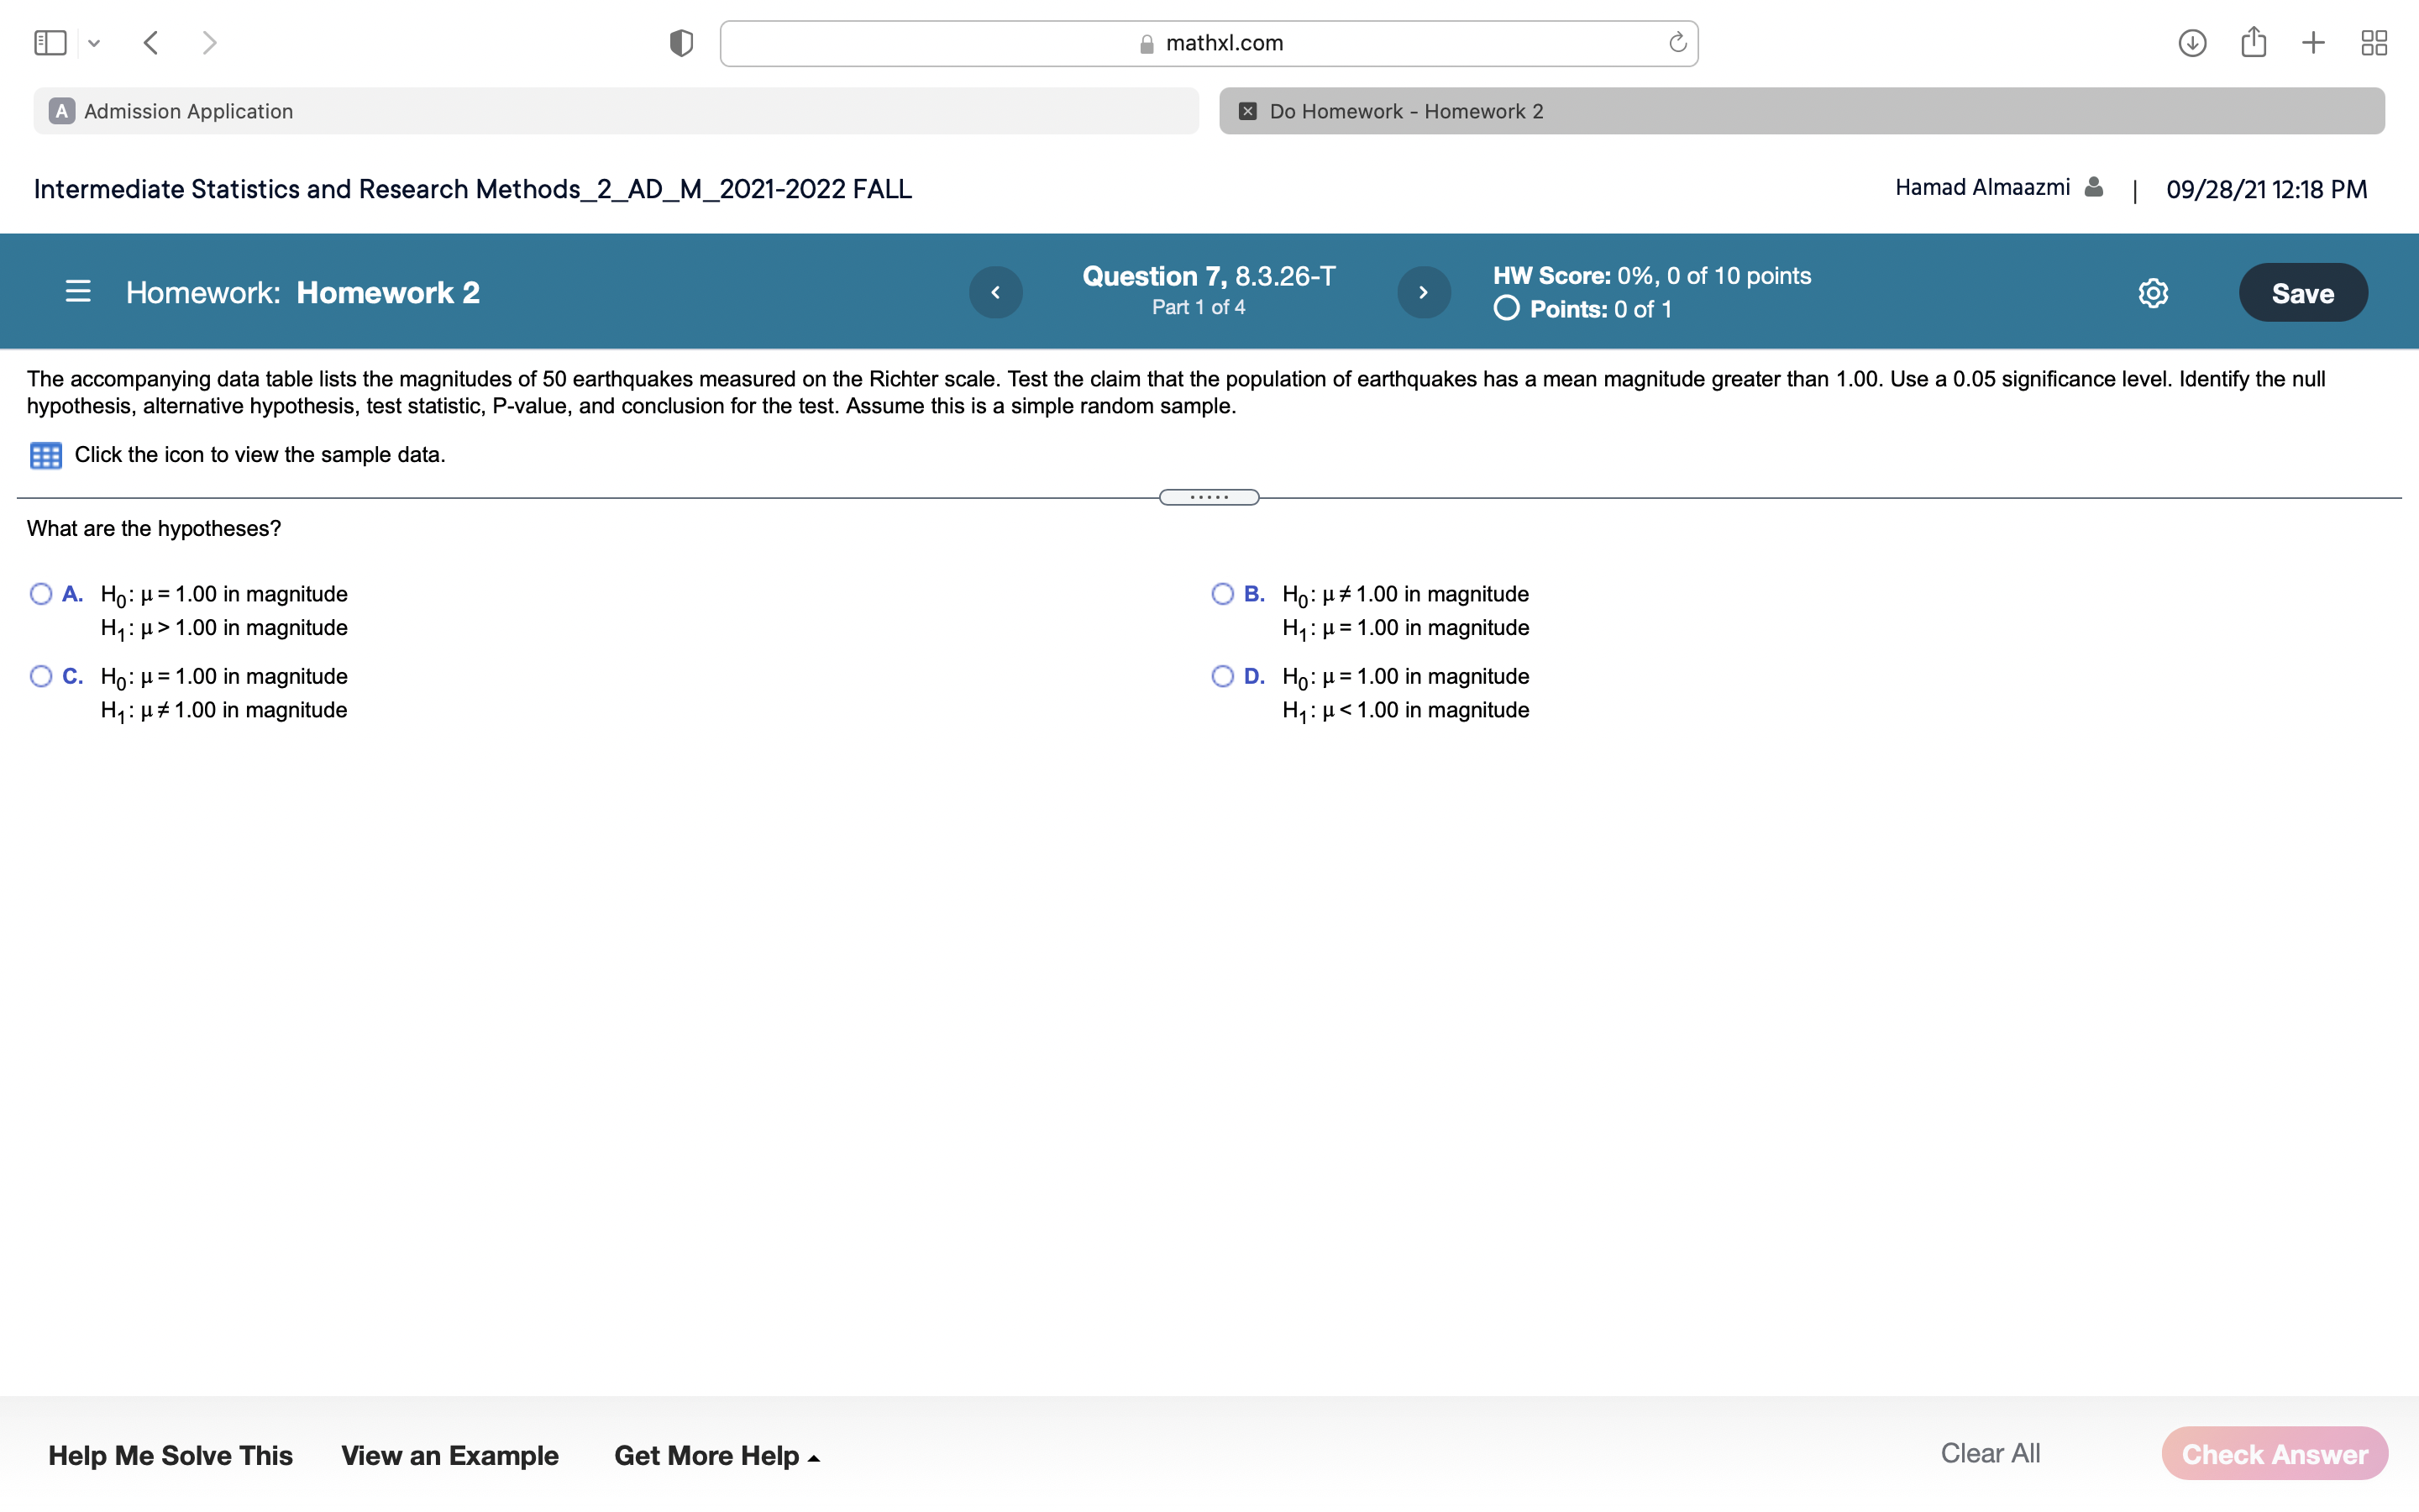
Task: Open Safari downloads icon
Action: pyautogui.click(x=2192, y=43)
